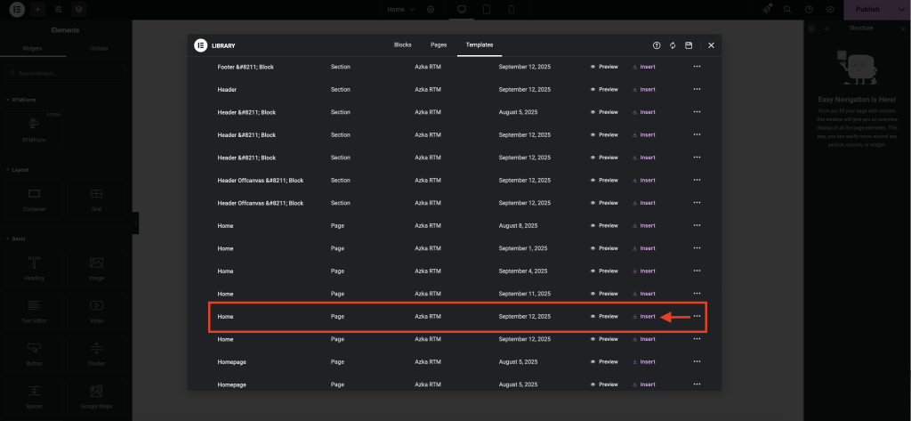The height and width of the screenshot is (421, 911).
Task: Open page settings gear next to Home
Action: coord(431,9)
